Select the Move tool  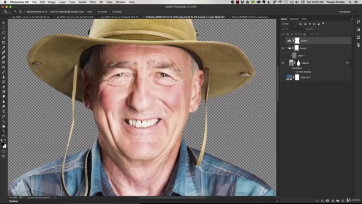[3, 23]
